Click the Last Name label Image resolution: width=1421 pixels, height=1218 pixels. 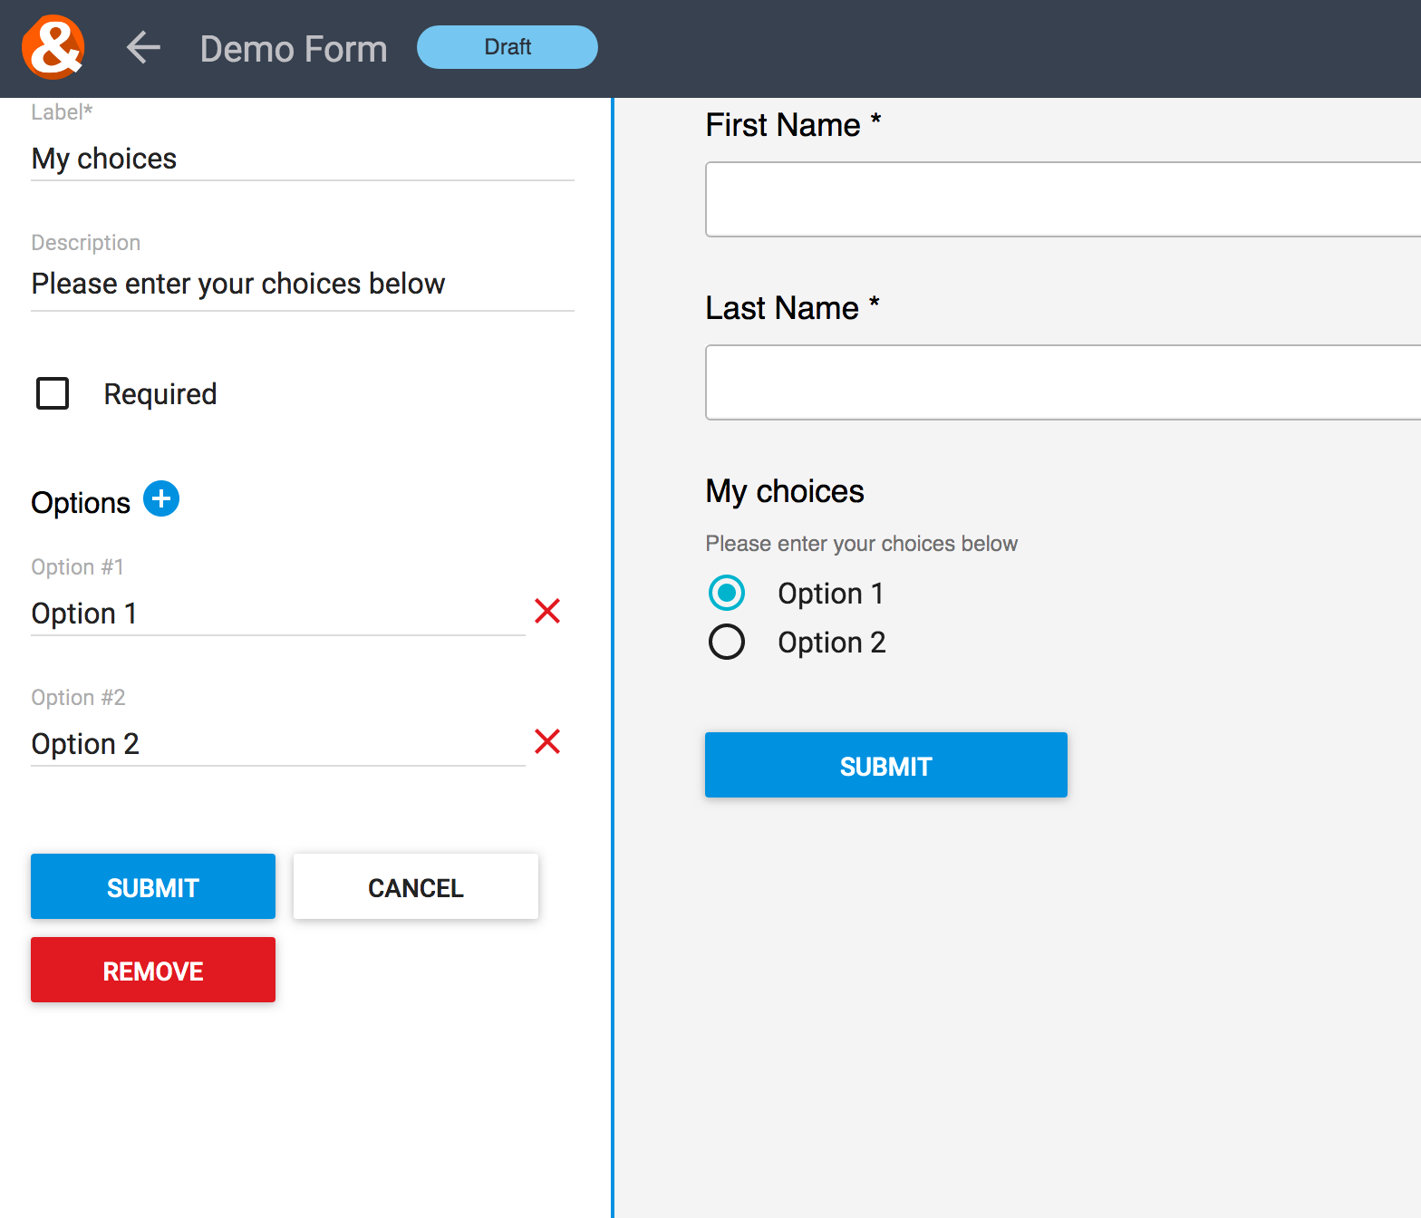tap(792, 308)
